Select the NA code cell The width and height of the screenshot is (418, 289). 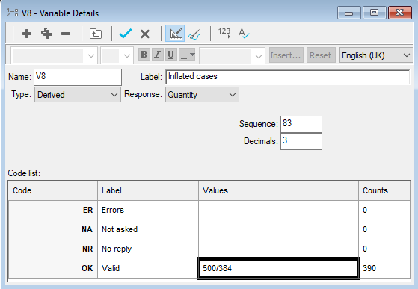tap(53, 229)
